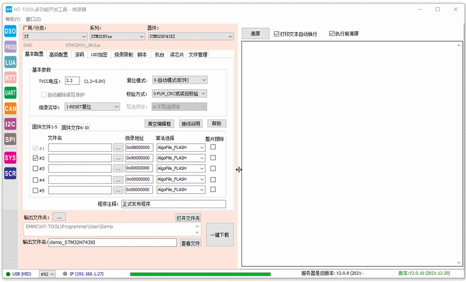Click the IP connection gray status indicator

point(65,274)
